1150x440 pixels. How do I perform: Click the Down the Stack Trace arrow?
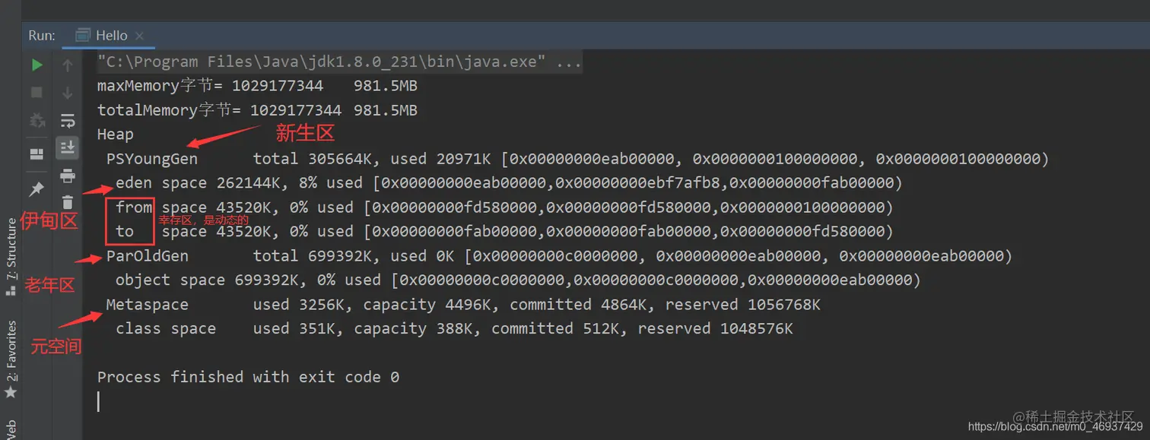tap(68, 93)
